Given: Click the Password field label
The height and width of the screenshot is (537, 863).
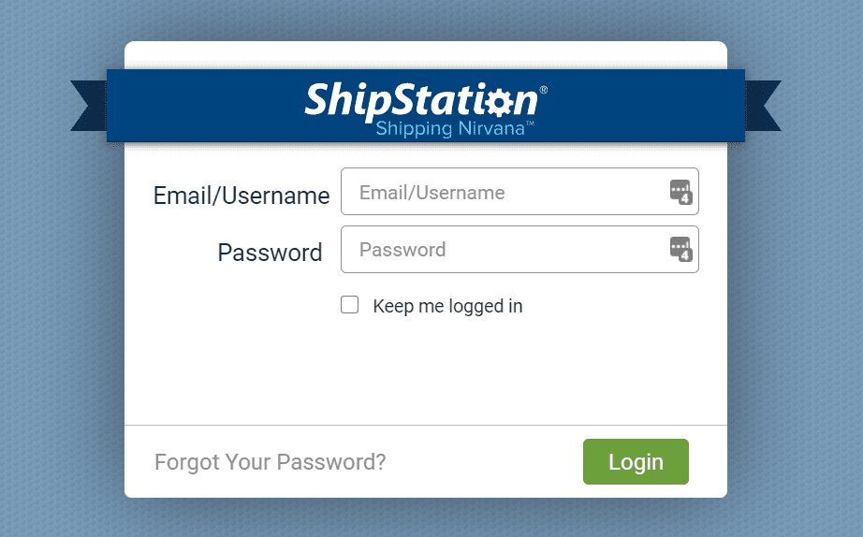Looking at the screenshot, I should tap(270, 253).
